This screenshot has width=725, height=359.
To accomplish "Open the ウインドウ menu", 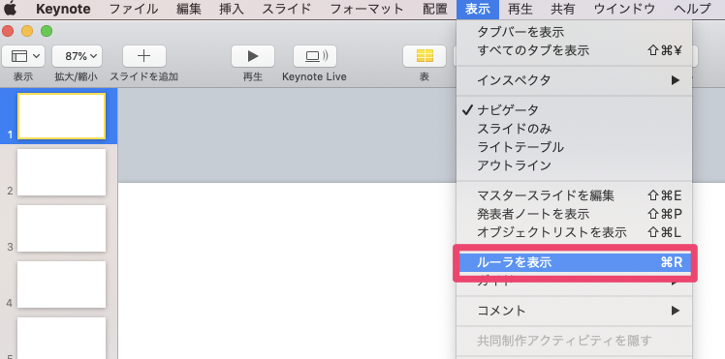I will 624,9.
